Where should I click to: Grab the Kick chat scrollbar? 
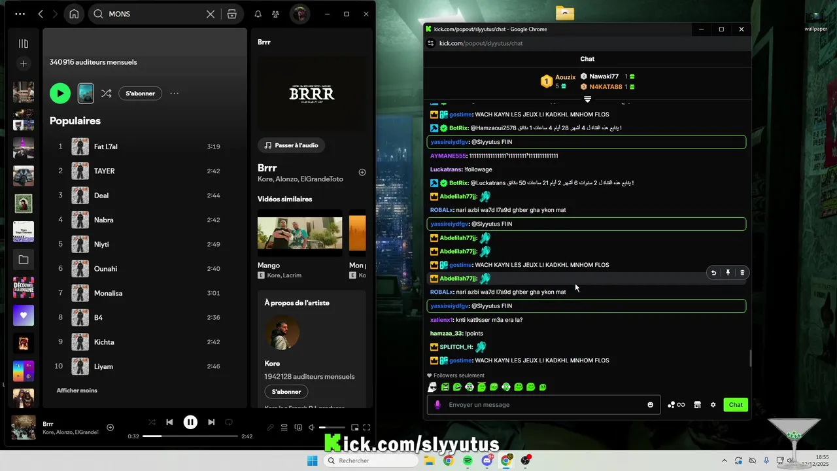750,358
